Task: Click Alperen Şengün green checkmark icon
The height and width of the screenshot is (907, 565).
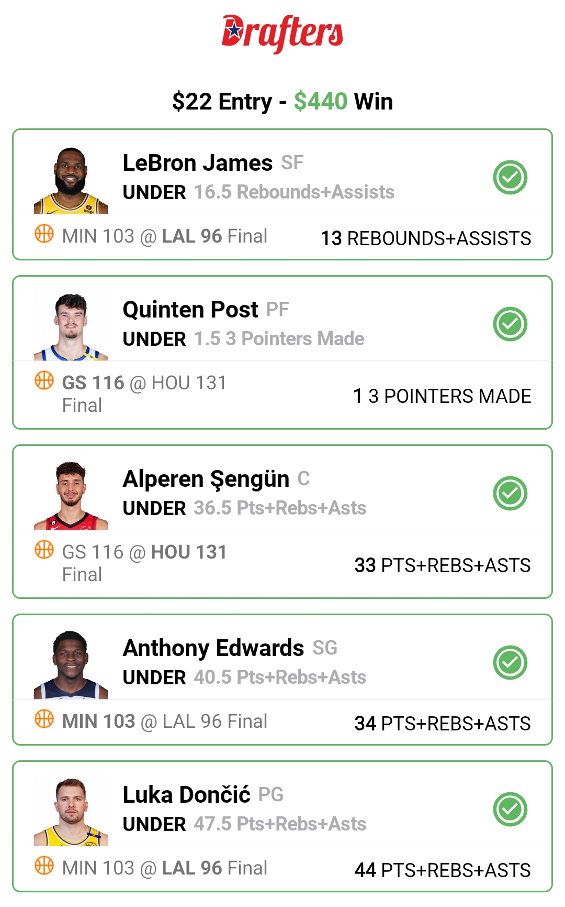Action: coord(510,494)
